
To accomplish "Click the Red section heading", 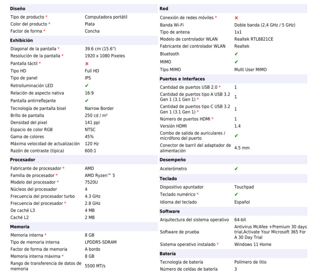I will click(164, 9).
